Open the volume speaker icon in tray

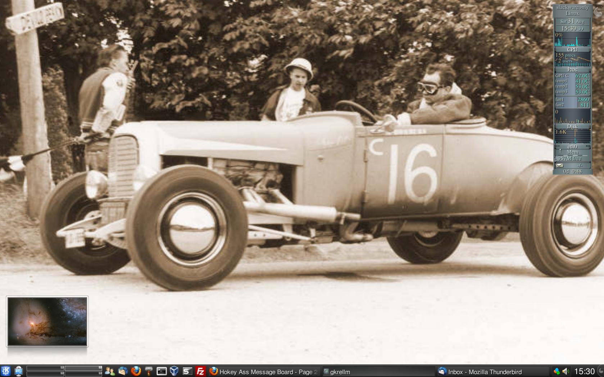pos(566,371)
